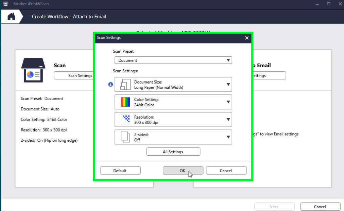Screen dimensions: 344x211
Task: Close the Brother iPrint&Scan window
Action: pos(340,4)
